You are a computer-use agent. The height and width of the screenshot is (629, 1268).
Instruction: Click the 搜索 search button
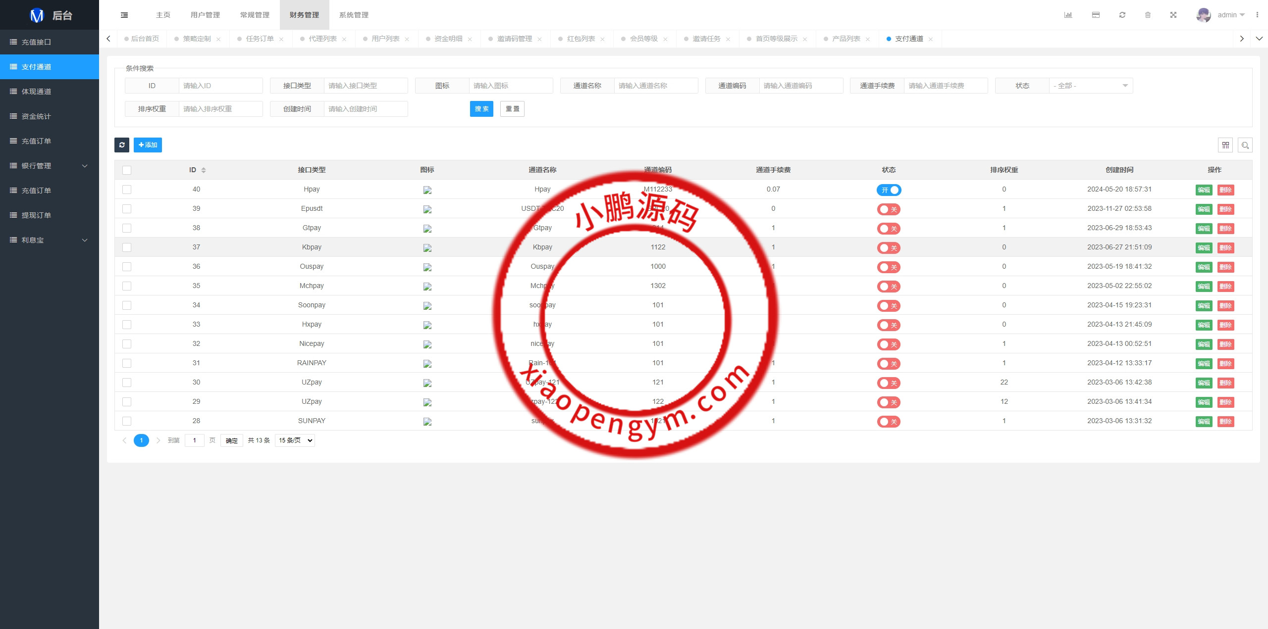coord(481,109)
